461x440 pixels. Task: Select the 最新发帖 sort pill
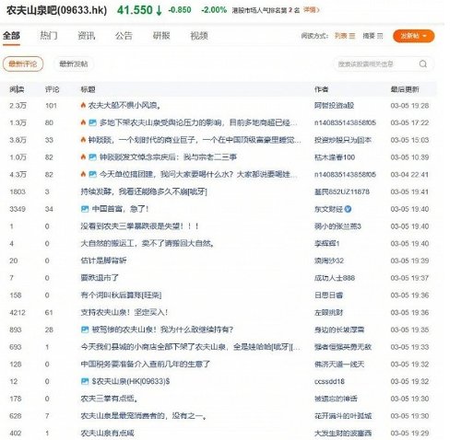click(x=74, y=64)
